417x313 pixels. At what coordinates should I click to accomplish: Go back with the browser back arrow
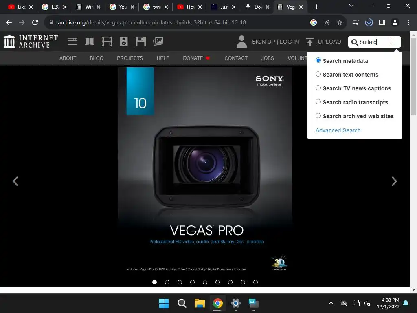point(9,23)
